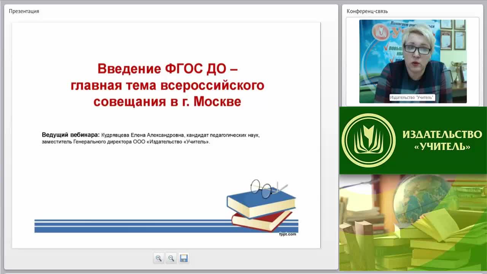Click the globe and books banner image
487x274 pixels.
[413, 223]
